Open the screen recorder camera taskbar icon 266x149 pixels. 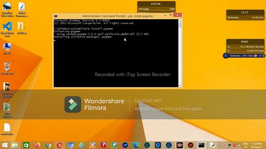[180, 145]
